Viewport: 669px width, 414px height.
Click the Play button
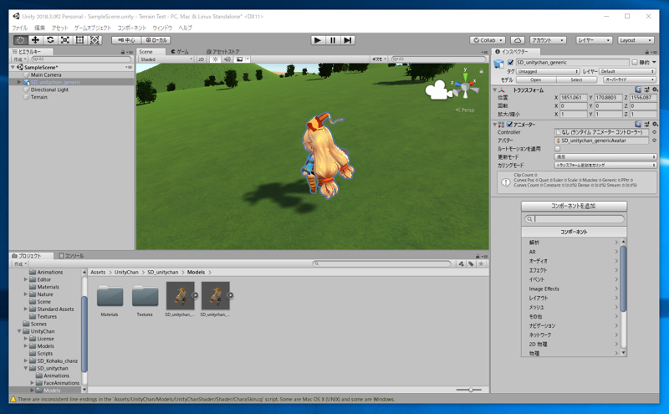(x=318, y=40)
